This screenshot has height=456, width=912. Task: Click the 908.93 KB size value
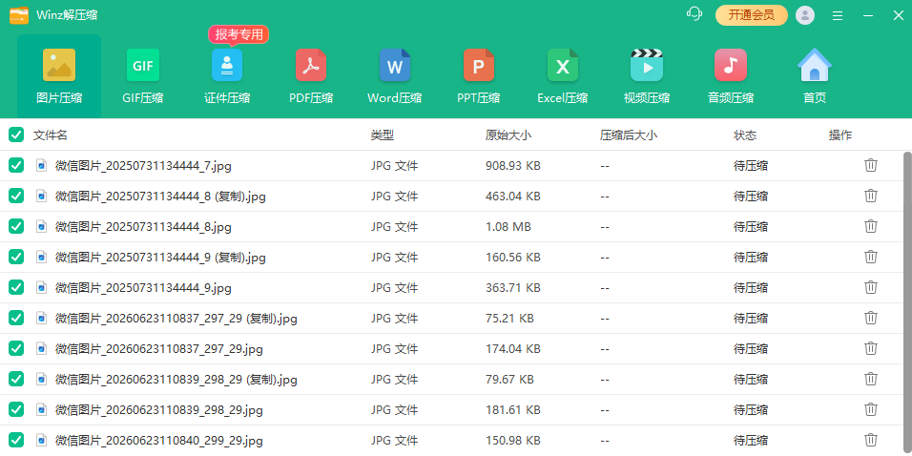513,166
